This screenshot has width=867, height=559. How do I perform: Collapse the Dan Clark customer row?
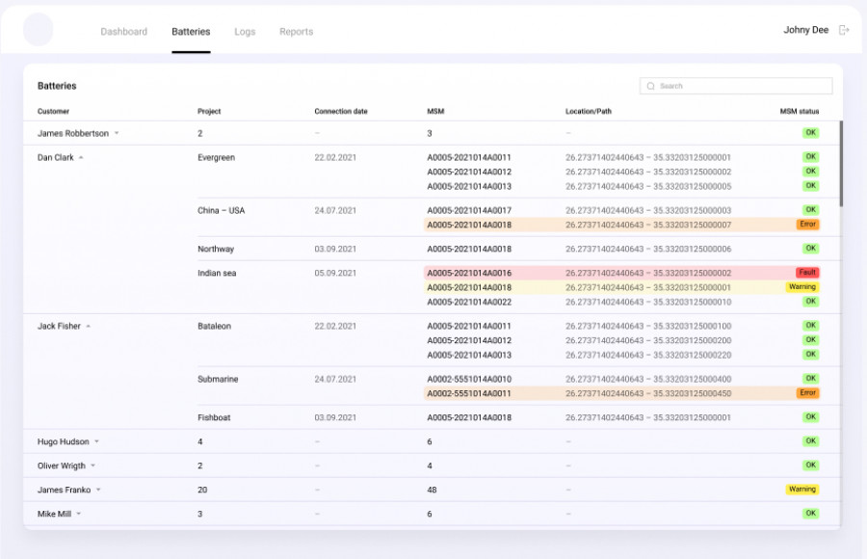pyautogui.click(x=81, y=158)
